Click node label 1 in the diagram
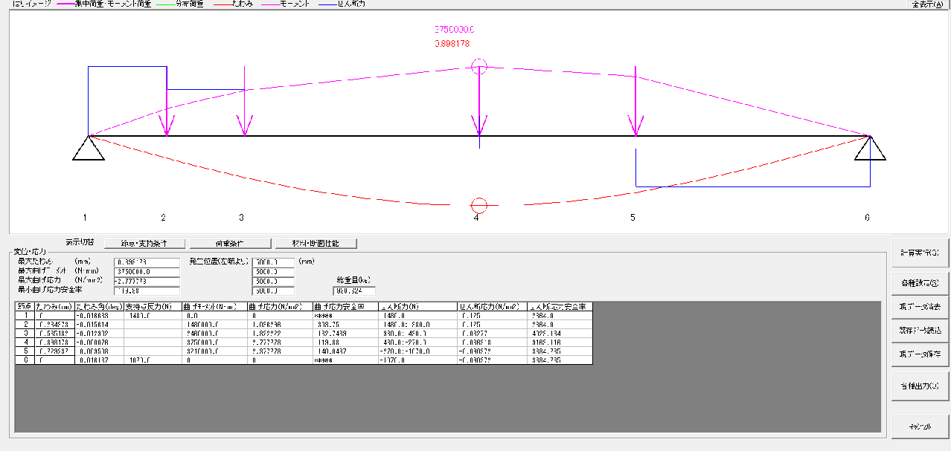 pyautogui.click(x=85, y=218)
